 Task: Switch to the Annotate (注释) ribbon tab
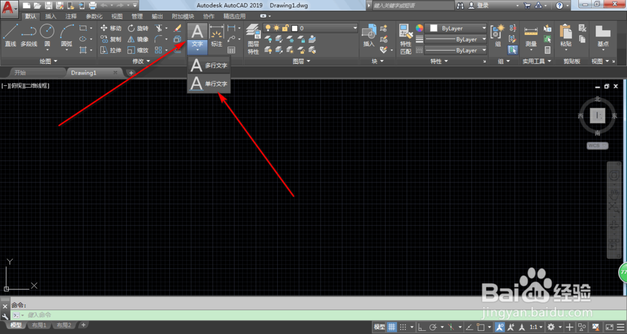[71, 16]
